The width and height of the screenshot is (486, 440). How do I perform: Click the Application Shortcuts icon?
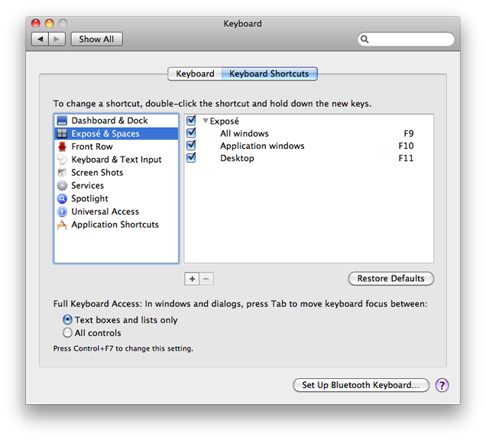[63, 225]
